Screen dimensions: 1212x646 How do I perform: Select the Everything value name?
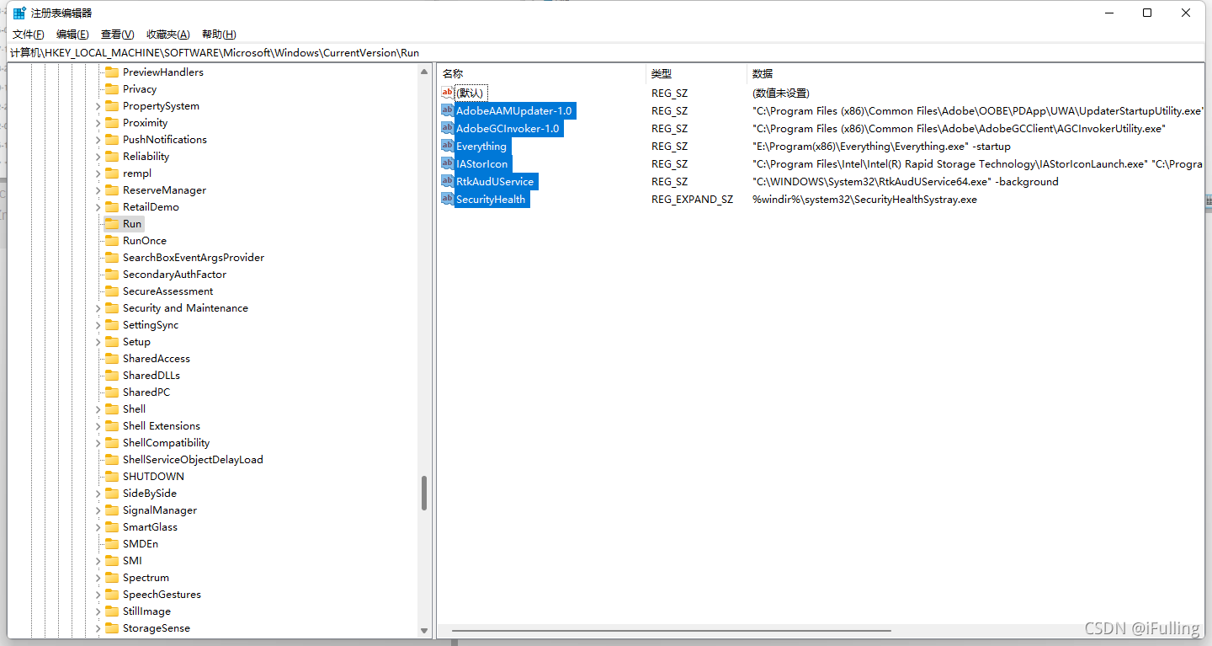pyautogui.click(x=481, y=146)
